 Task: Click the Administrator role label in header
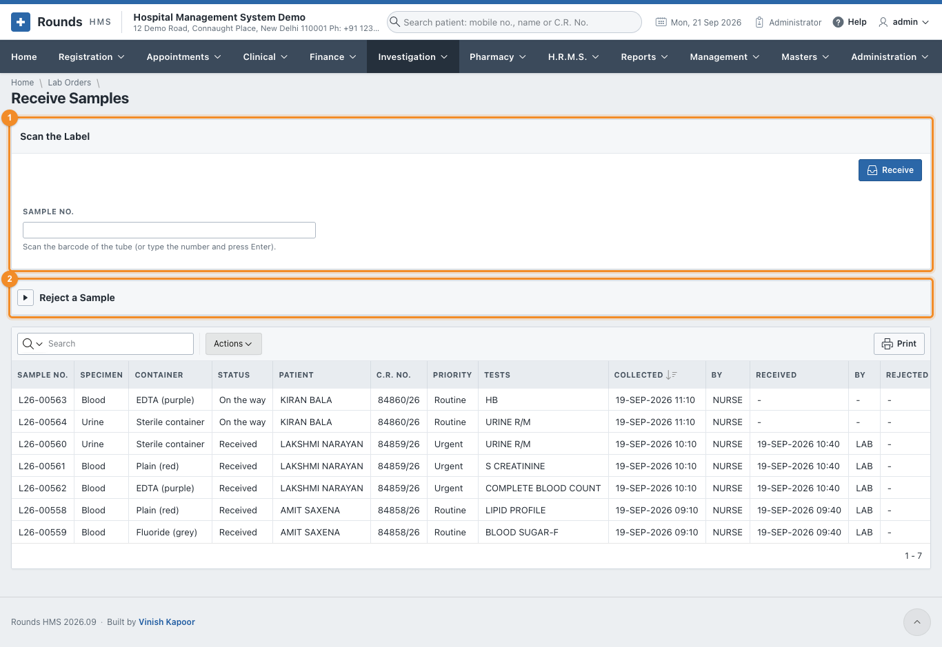click(x=795, y=22)
